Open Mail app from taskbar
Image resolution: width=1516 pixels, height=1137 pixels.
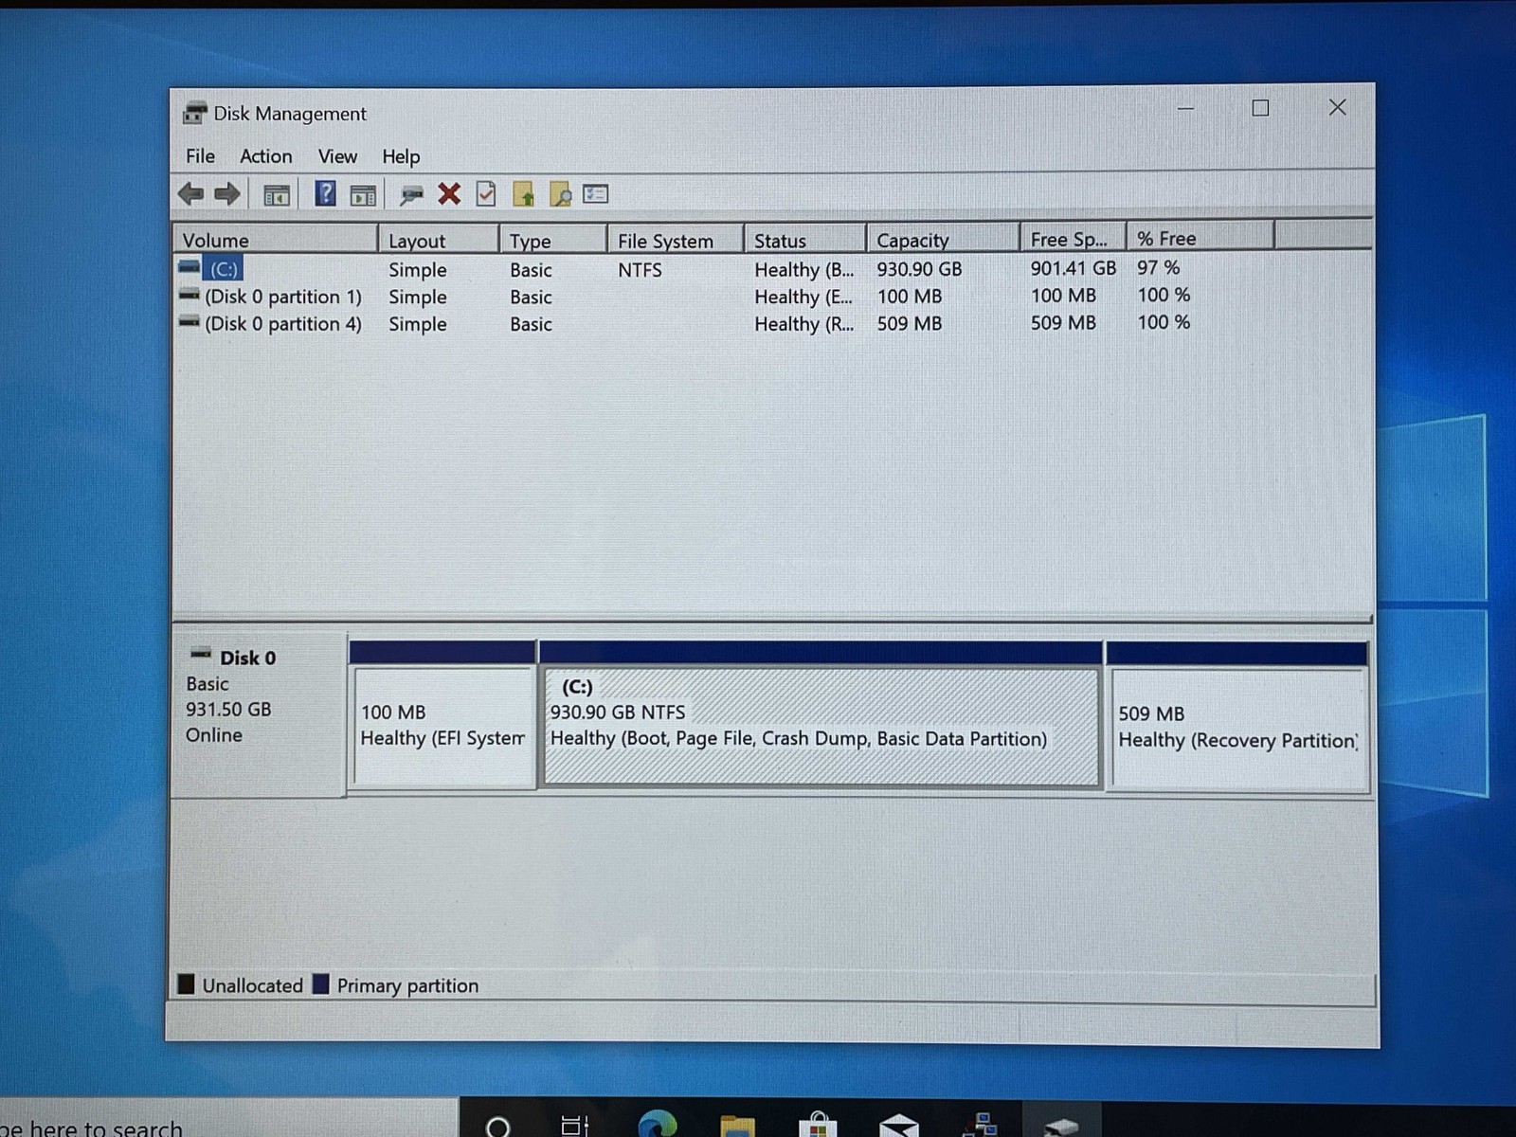pyautogui.click(x=898, y=1125)
